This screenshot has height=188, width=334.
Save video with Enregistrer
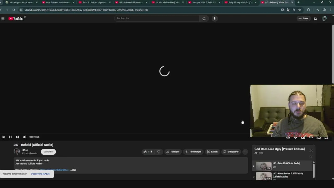[231, 152]
